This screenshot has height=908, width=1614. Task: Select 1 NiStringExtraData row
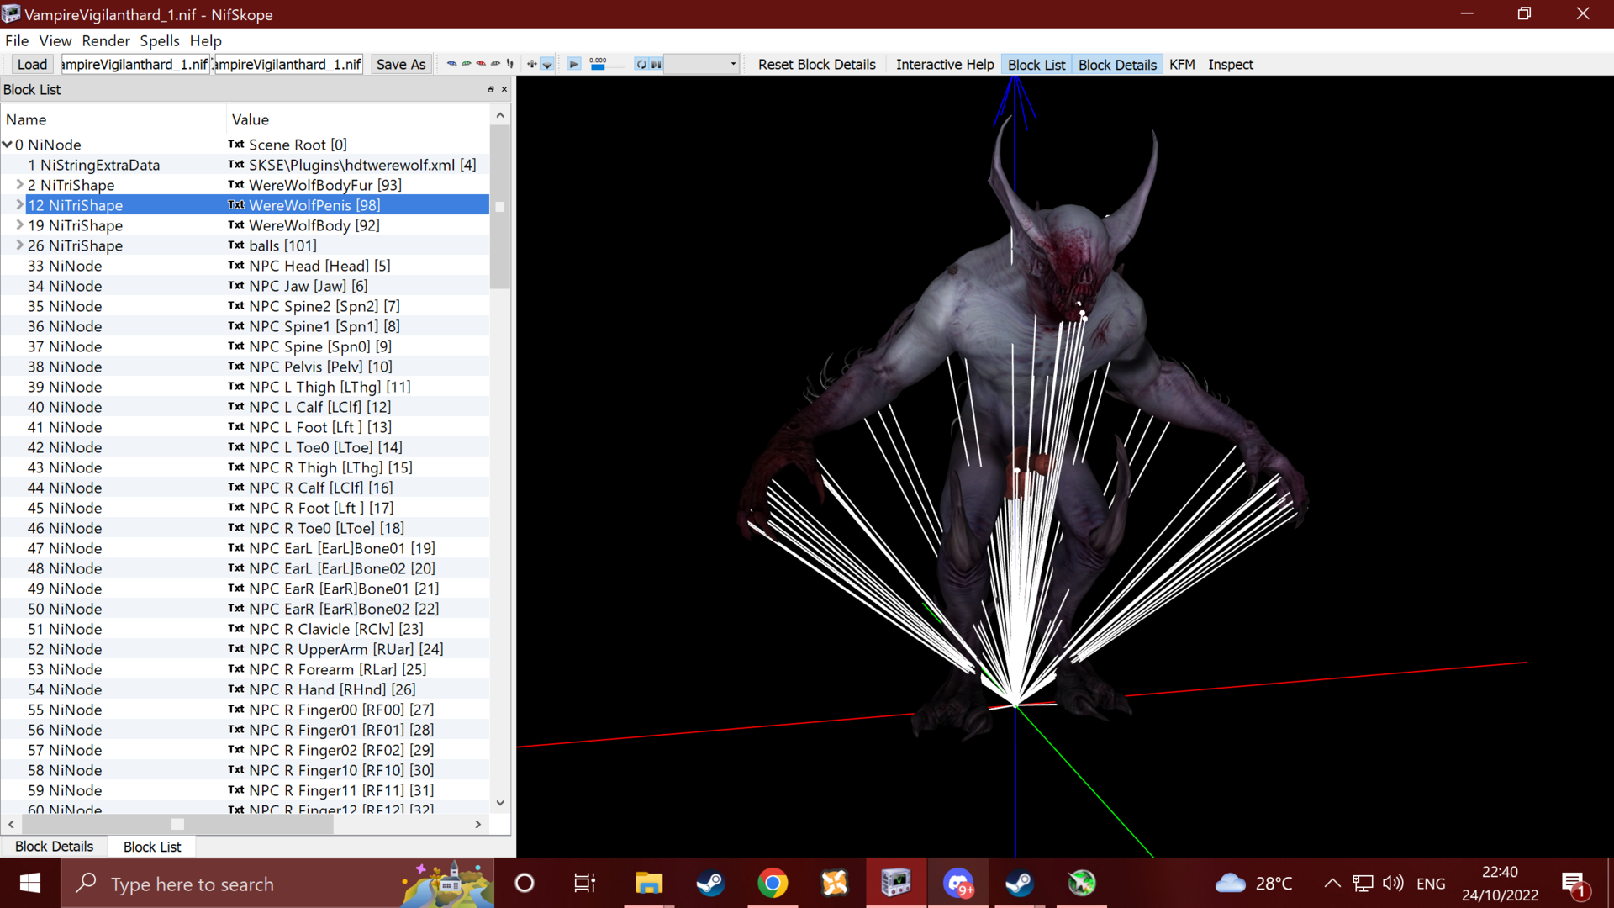click(x=245, y=165)
